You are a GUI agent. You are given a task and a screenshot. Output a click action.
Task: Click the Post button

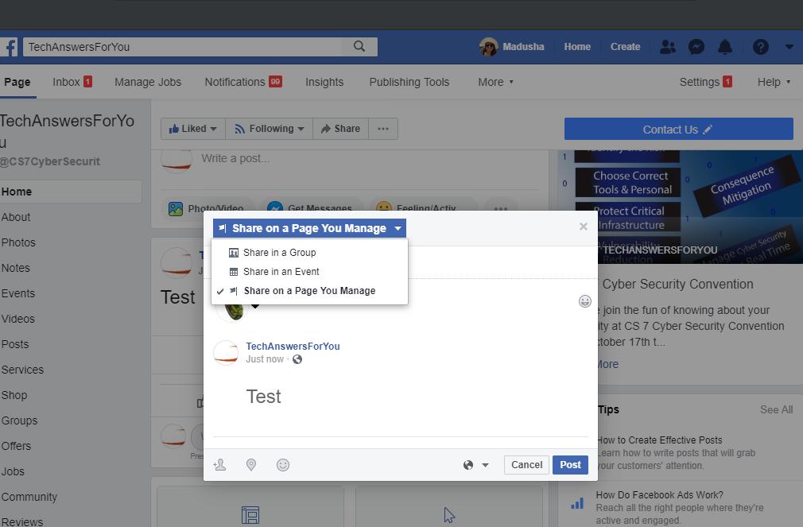pos(570,464)
